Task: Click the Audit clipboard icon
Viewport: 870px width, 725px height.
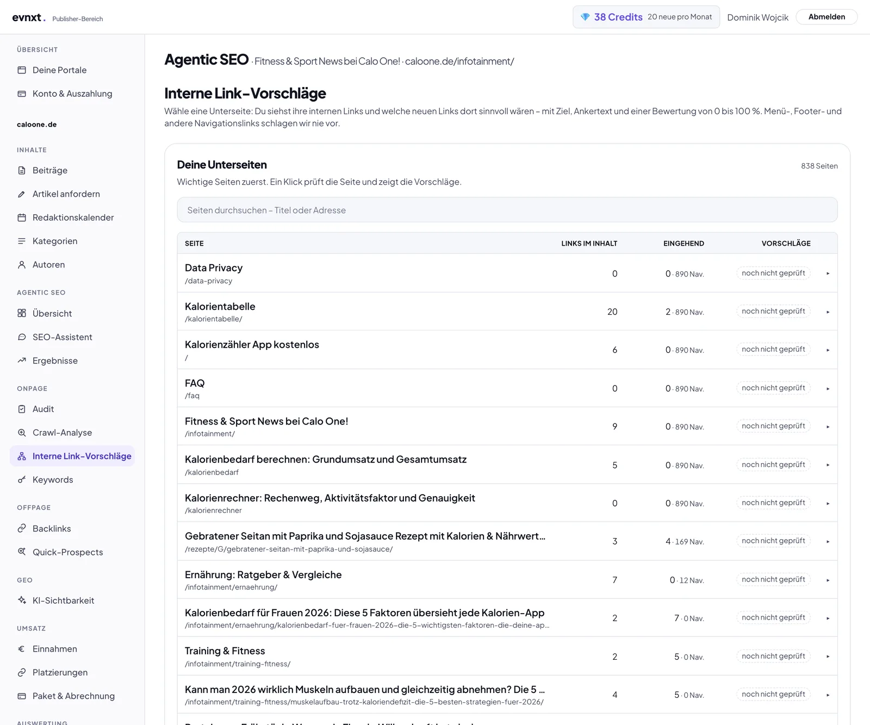Action: (22, 409)
